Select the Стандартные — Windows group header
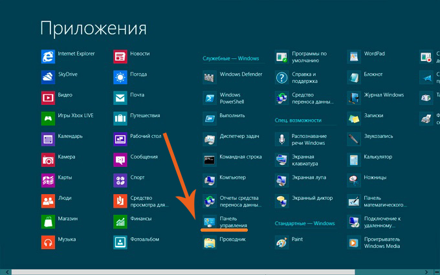This screenshot has height=275, width=440. (305, 223)
